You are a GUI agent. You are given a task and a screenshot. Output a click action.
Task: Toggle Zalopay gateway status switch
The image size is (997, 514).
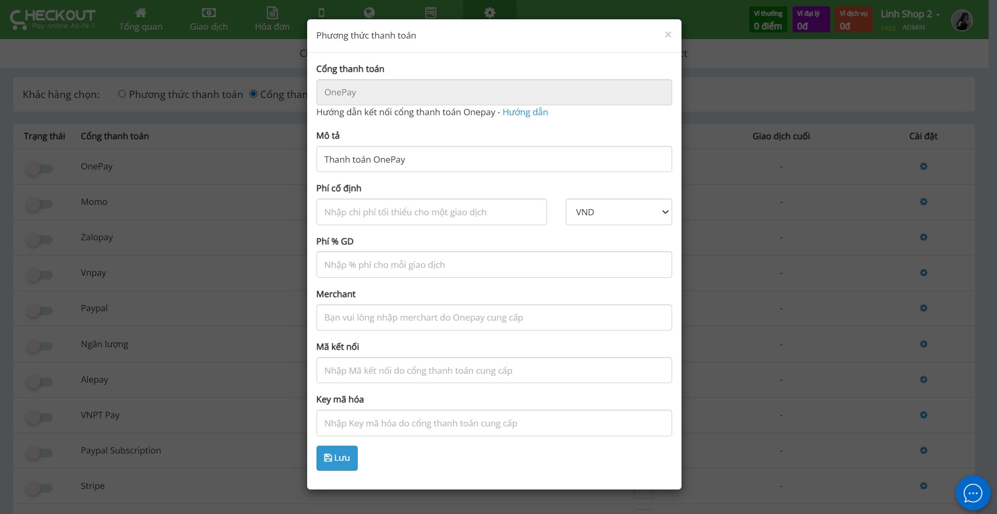40,239
